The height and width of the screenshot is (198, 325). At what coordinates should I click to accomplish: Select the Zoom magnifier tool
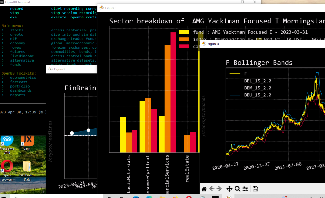coord(237,189)
